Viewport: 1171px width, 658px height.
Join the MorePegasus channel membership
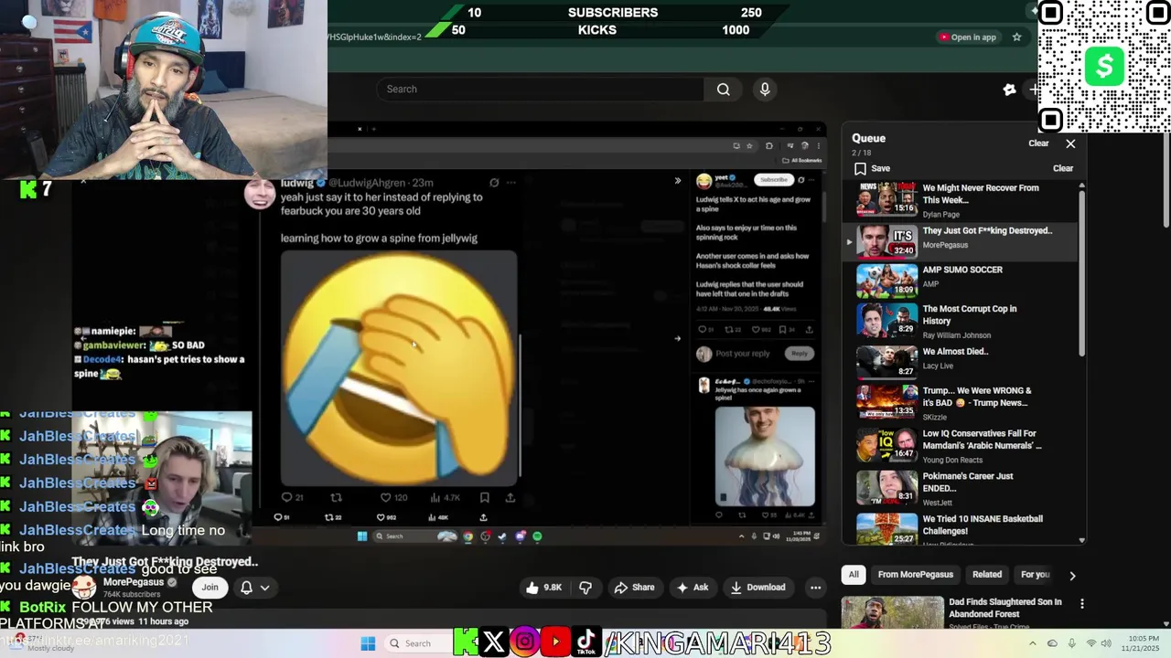point(209,588)
